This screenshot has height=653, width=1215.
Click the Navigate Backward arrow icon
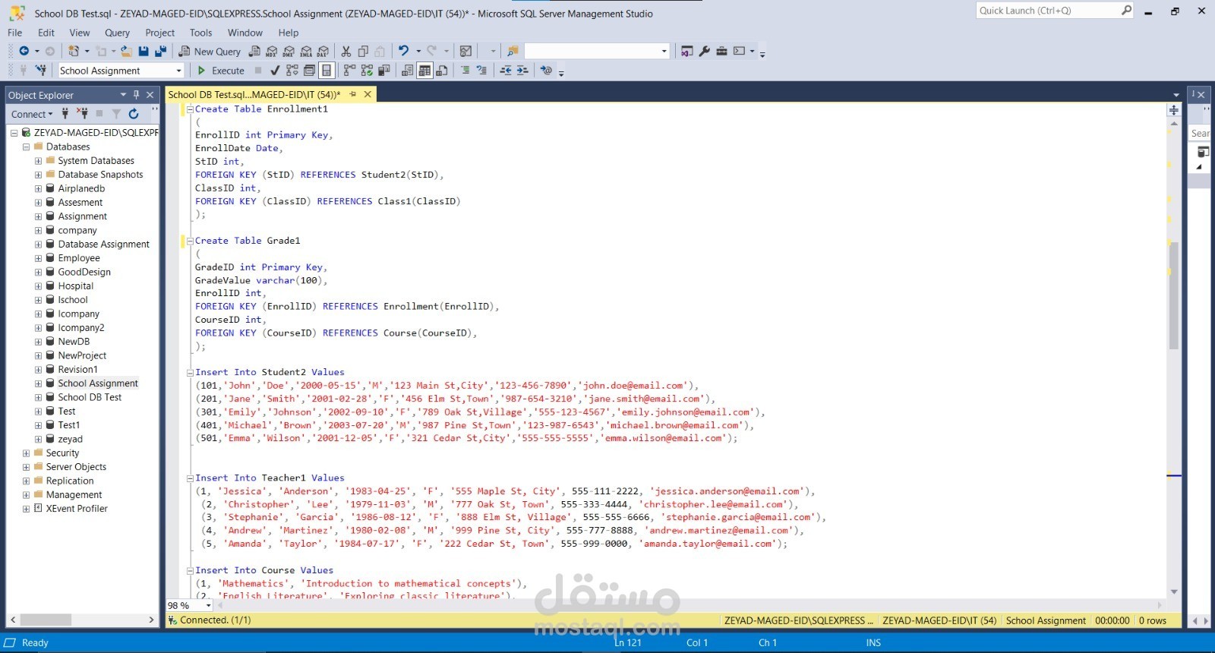[24, 51]
